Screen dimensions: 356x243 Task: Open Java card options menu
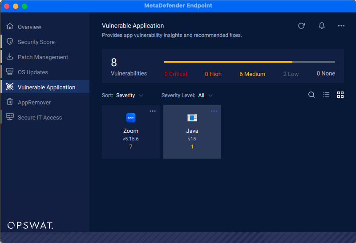[x=214, y=111]
